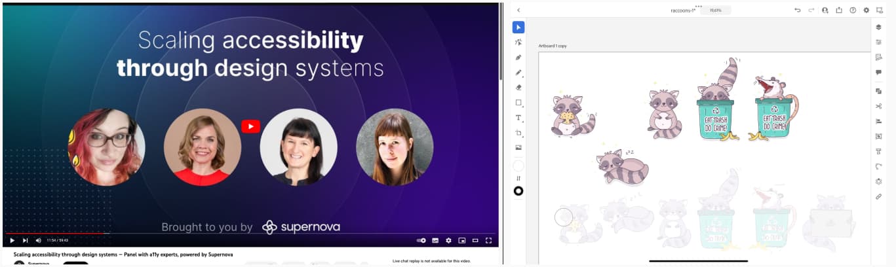
Task: Open the Share export menu in Illustrator
Action: pyautogui.click(x=839, y=10)
